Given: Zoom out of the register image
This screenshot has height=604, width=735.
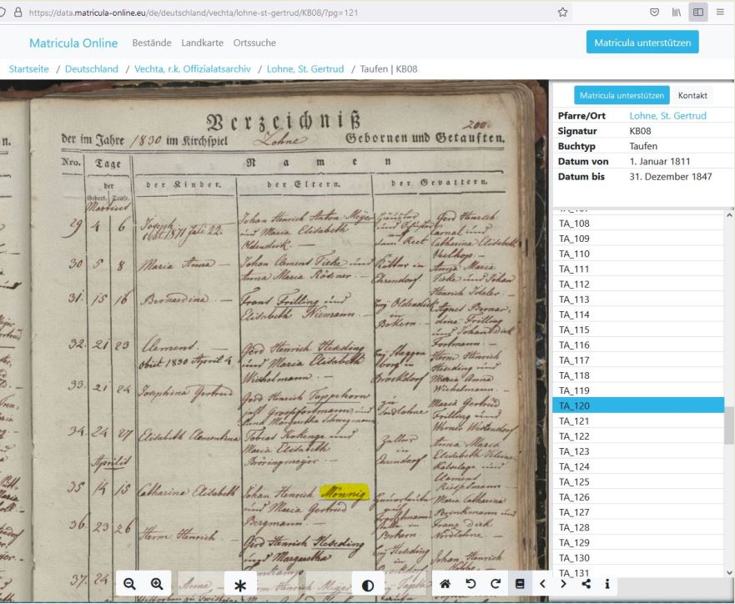Looking at the screenshot, I should pyautogui.click(x=129, y=584).
